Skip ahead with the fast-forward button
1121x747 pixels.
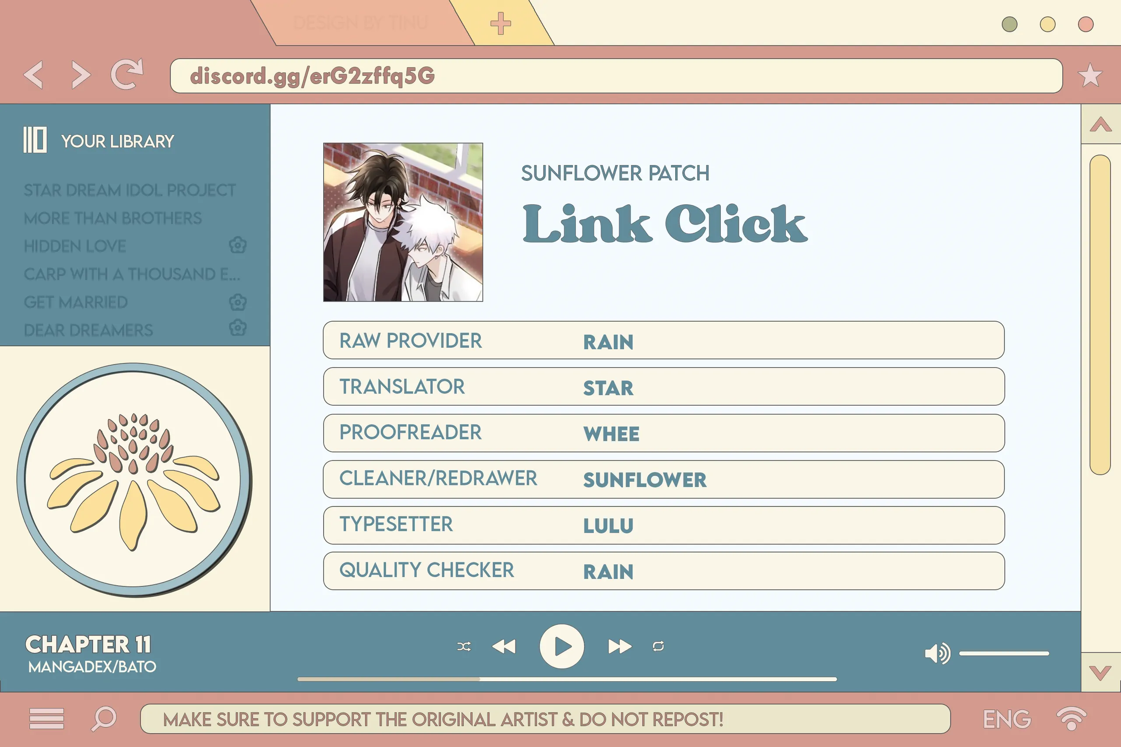tap(620, 646)
